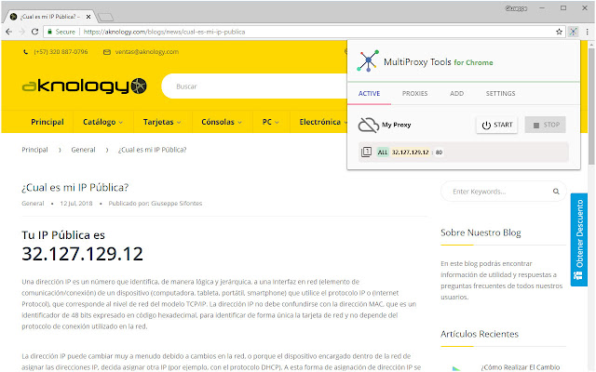The image size is (596, 372).
Task: Click the sales email address link
Action: pos(147,52)
